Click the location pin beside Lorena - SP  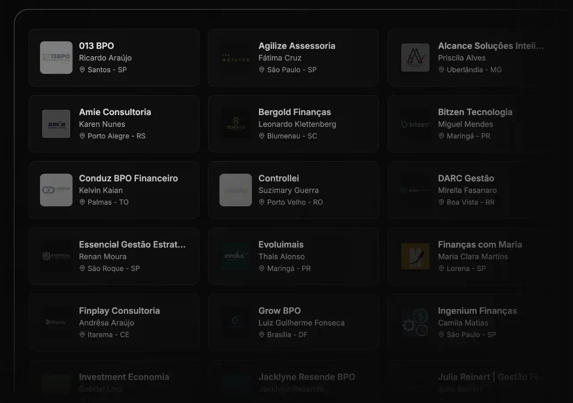click(x=441, y=269)
